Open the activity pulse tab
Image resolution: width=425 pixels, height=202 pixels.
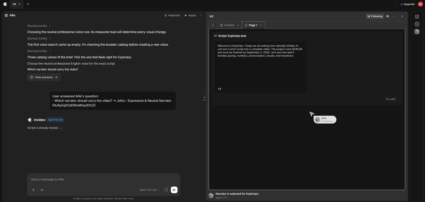pos(213,25)
